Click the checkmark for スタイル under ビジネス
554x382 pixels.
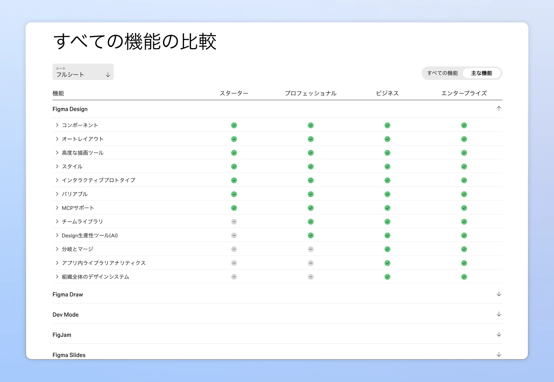click(387, 166)
